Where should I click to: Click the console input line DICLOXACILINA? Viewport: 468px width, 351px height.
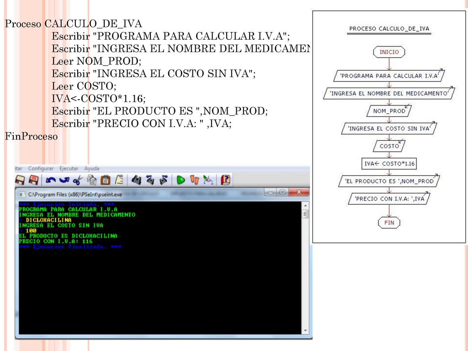pos(45,220)
